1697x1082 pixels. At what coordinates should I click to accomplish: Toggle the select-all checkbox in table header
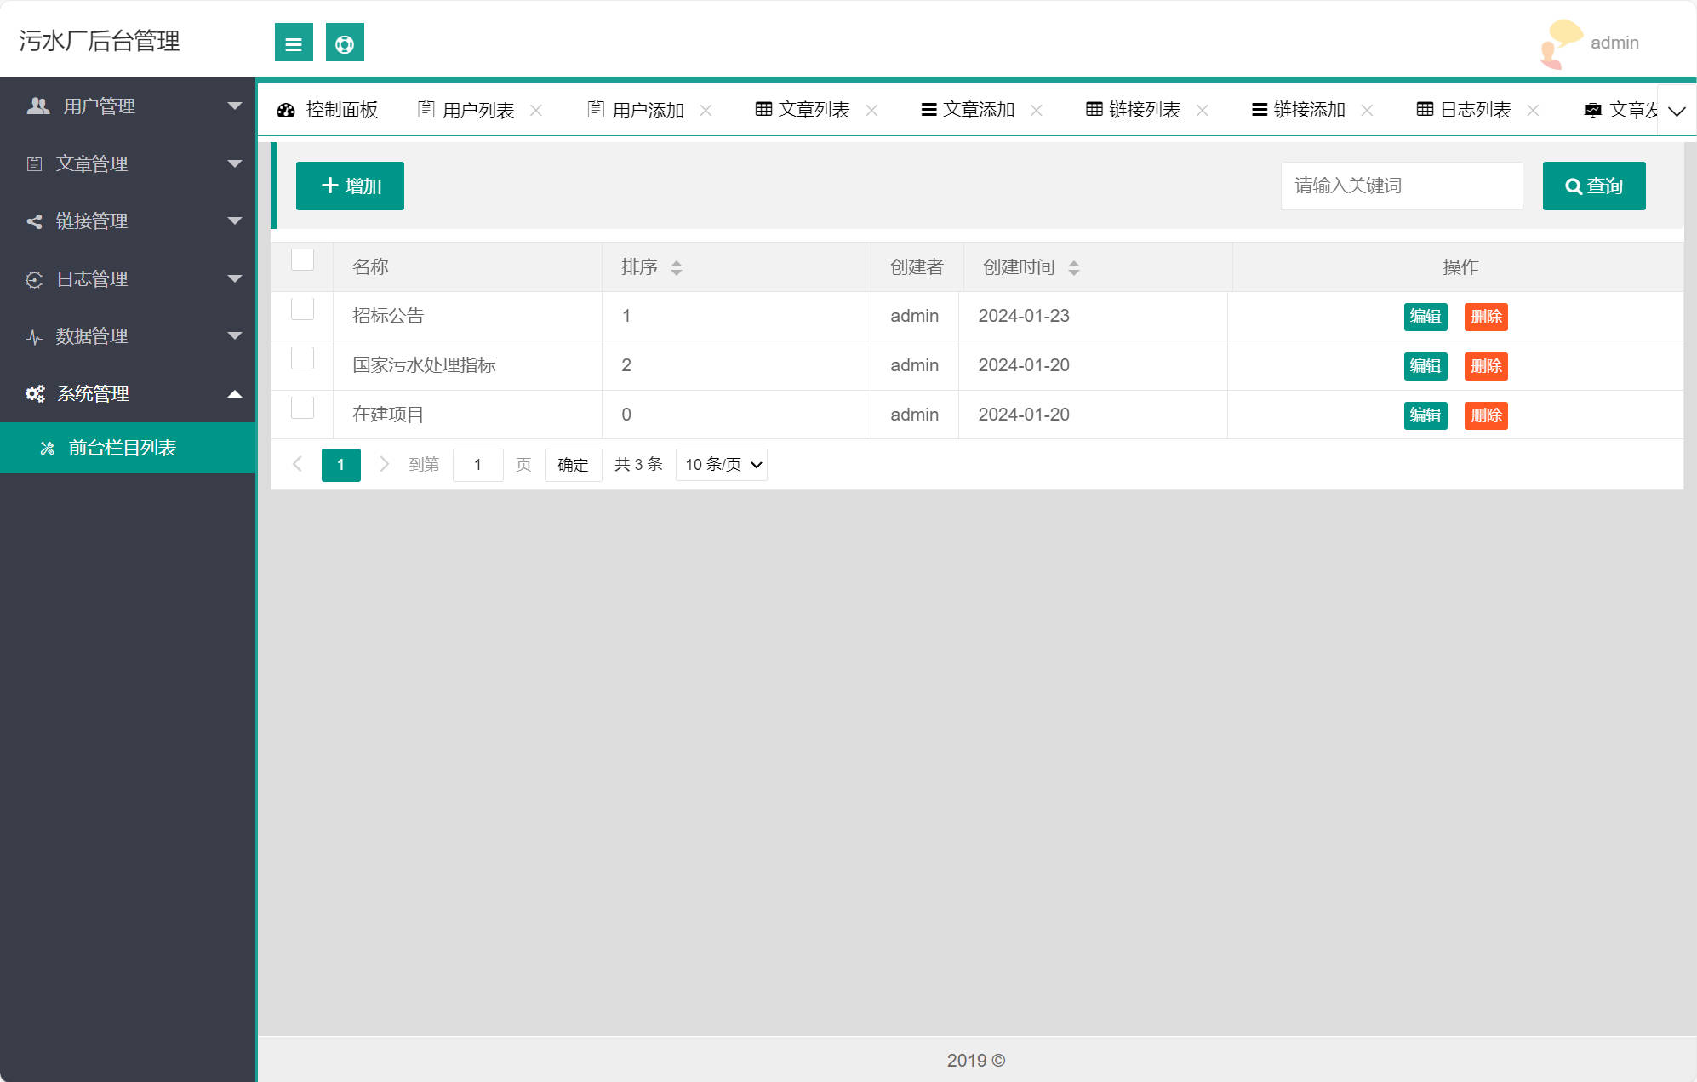tap(302, 260)
